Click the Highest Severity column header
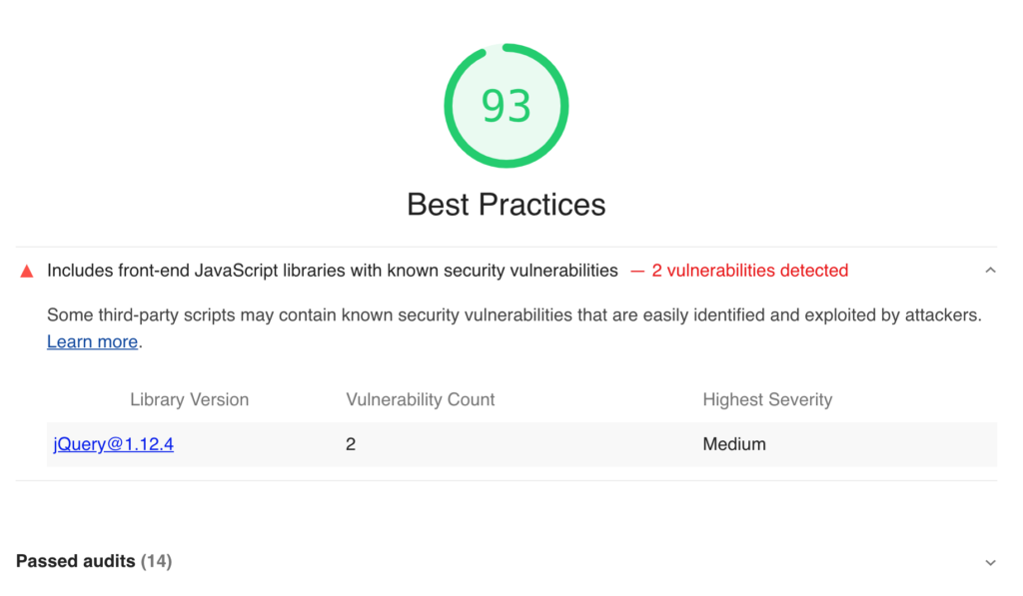The width and height of the screenshot is (1023, 596). [767, 399]
